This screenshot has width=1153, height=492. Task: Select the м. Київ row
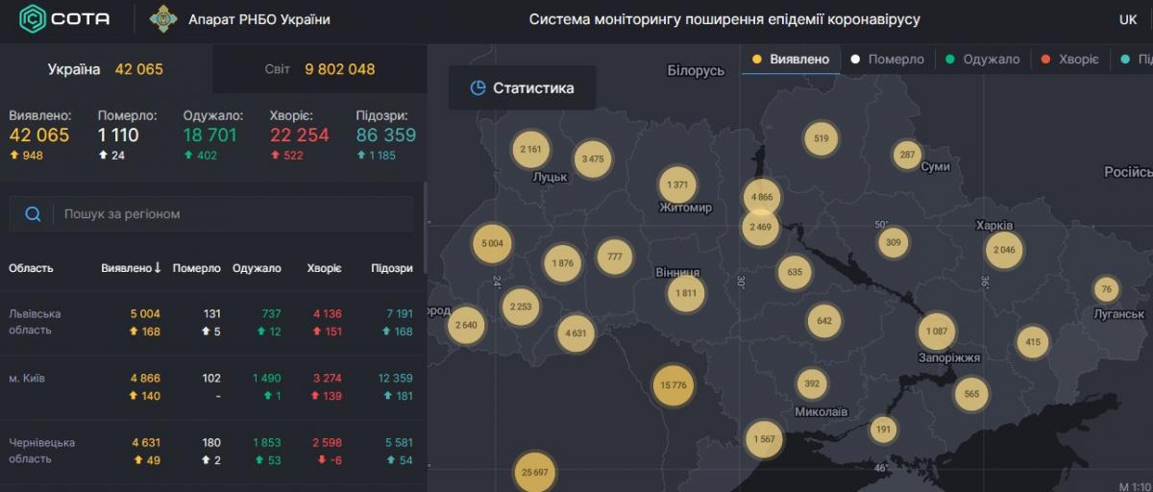211,387
